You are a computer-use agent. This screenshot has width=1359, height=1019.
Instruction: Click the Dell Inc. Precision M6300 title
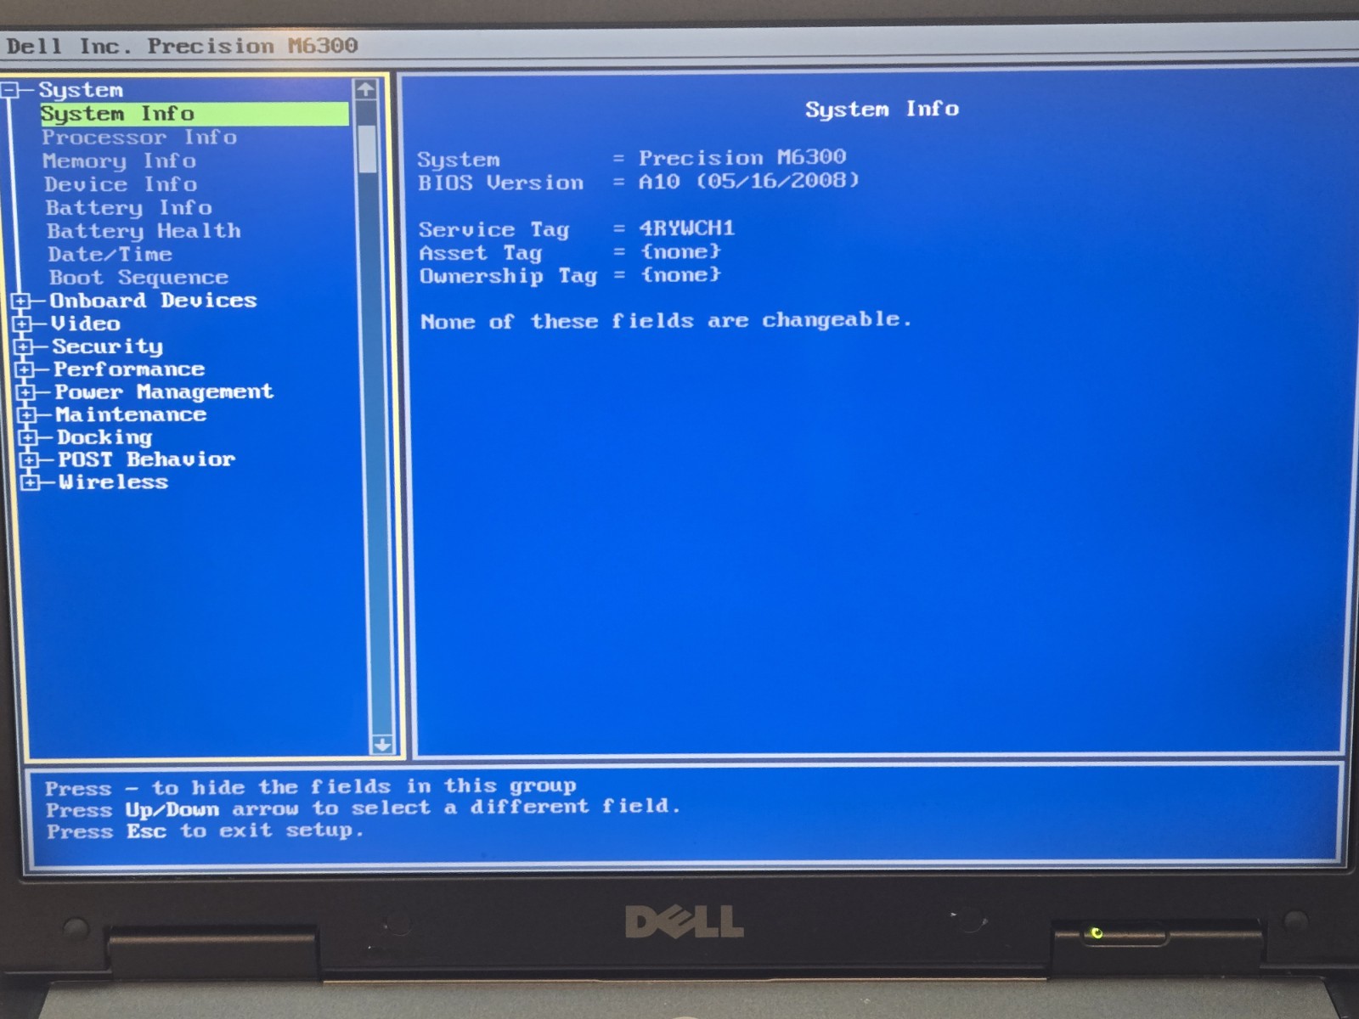pos(182,46)
